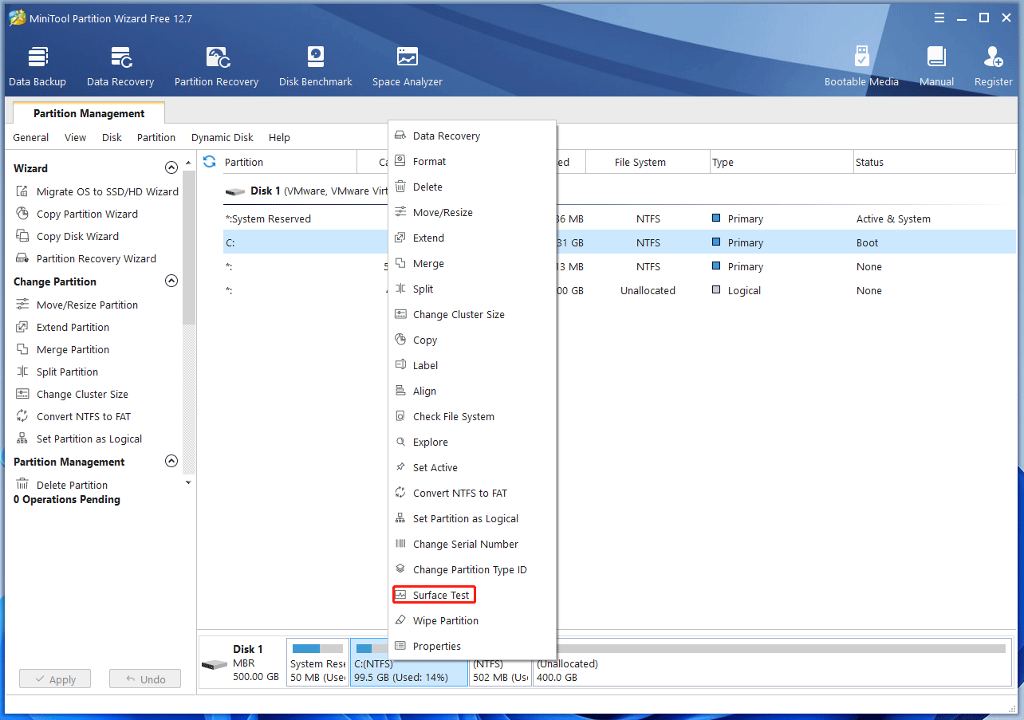Click Convert NTFS to FAT in sidebar
The height and width of the screenshot is (720, 1024).
point(73,416)
